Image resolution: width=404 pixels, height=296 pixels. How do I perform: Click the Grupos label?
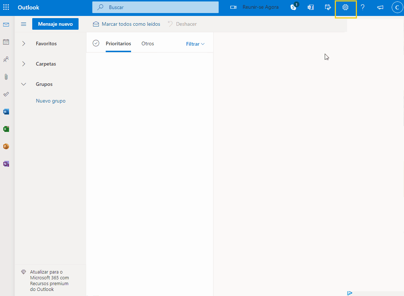(44, 84)
